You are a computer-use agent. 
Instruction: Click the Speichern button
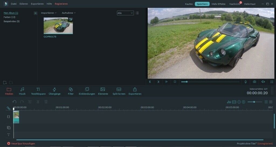tap(202, 4)
